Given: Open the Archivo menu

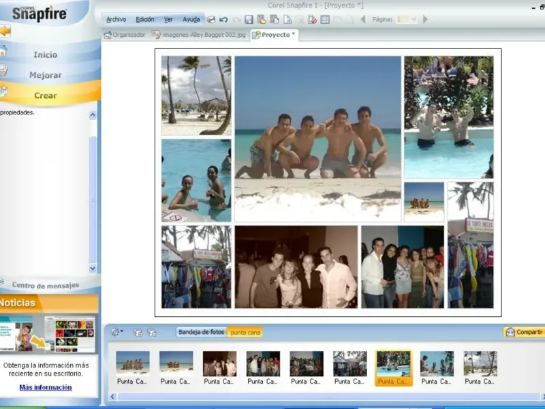Looking at the screenshot, I should point(116,20).
